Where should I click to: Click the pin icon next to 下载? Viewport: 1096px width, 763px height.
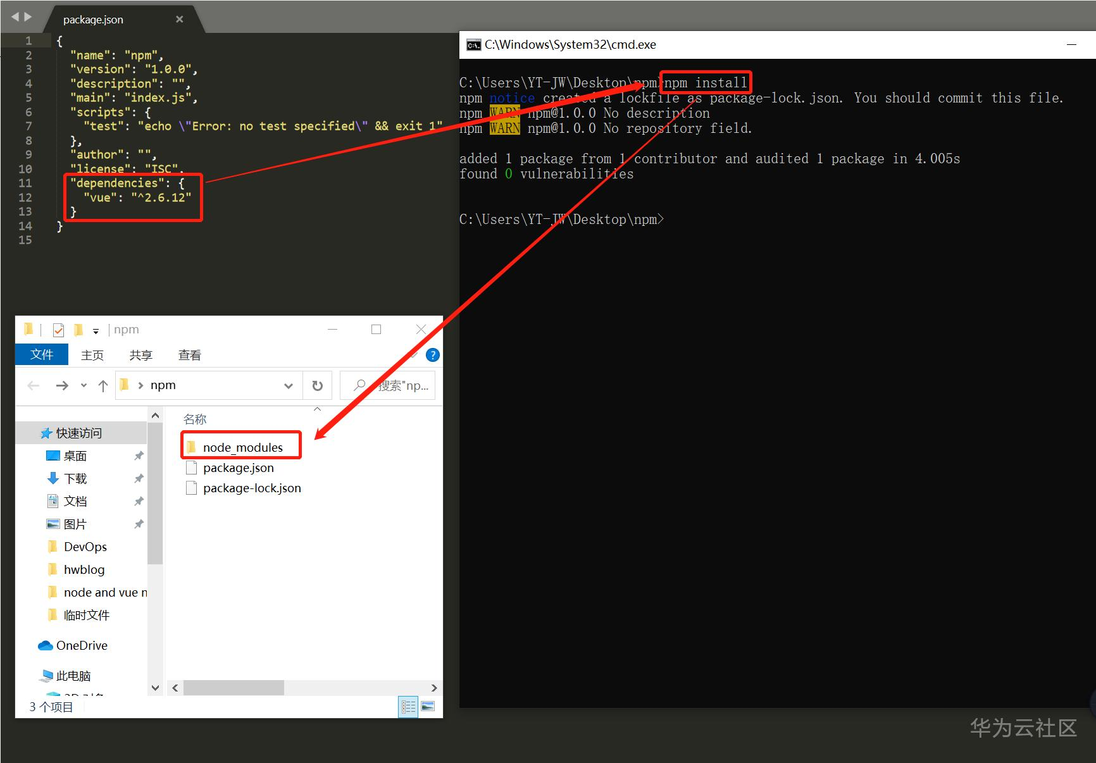point(139,478)
